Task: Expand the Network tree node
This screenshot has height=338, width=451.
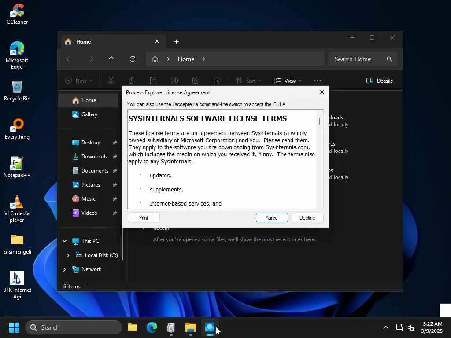Action: (x=65, y=269)
